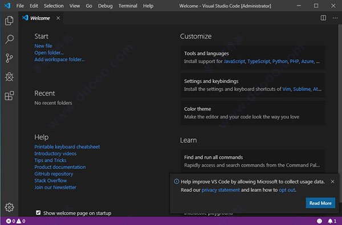This screenshot has width=342, height=225.
Task: Open the View menu
Action: 75,6
